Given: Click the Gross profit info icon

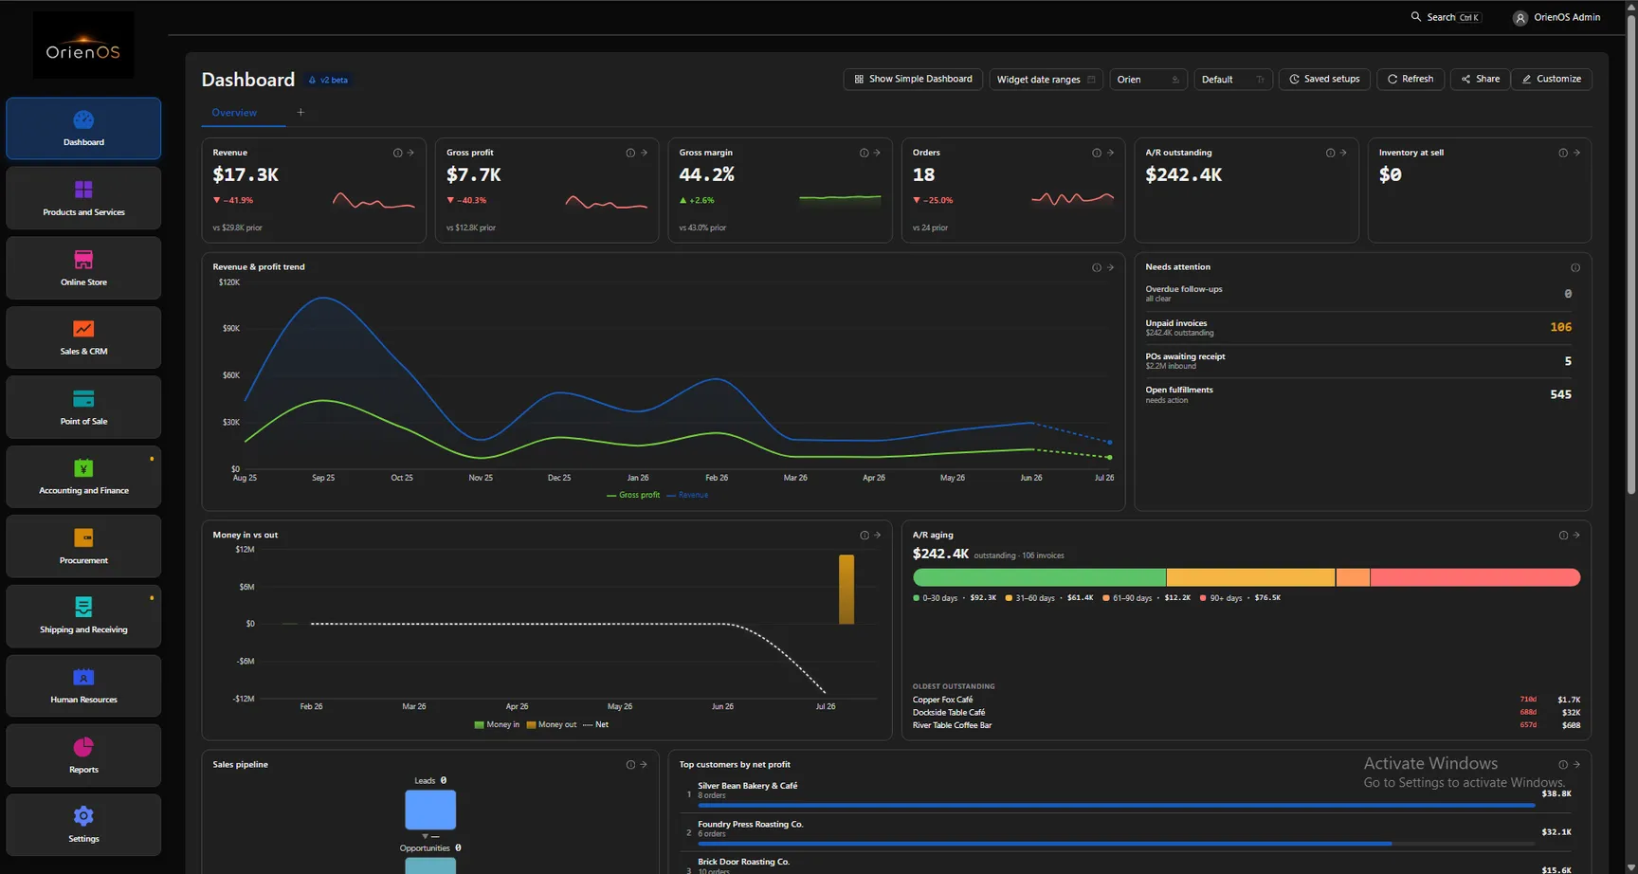Looking at the screenshot, I should tap(630, 153).
